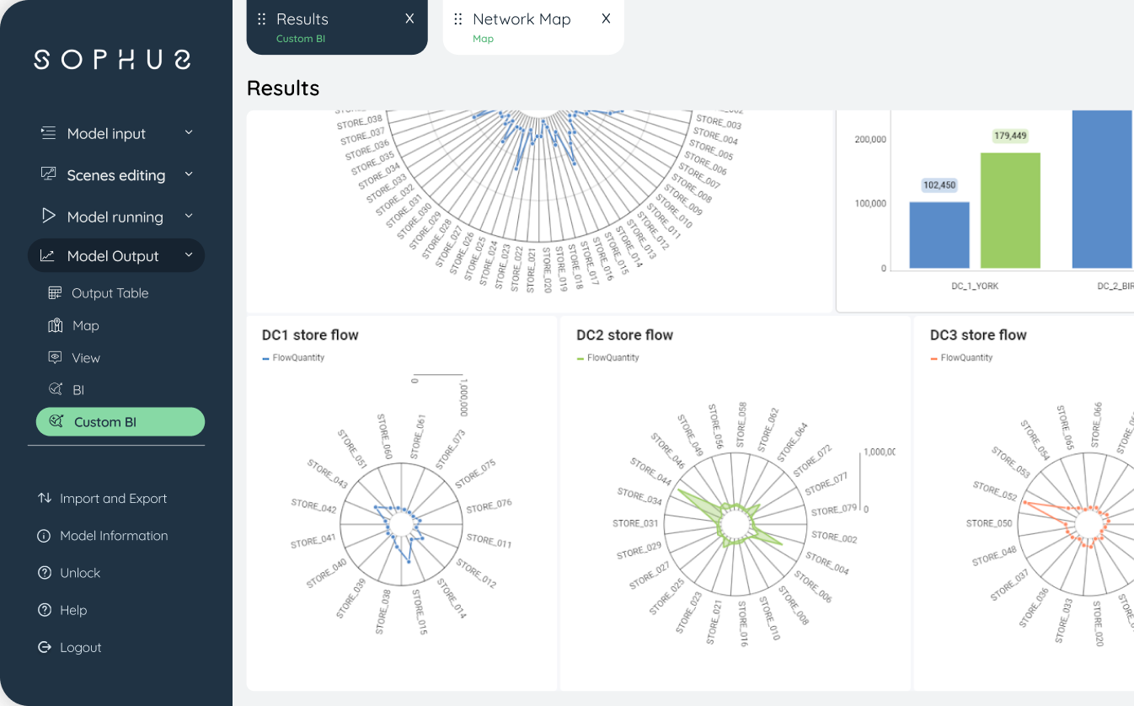
Task: Click the Unlock question-mark icon
Action: click(45, 573)
